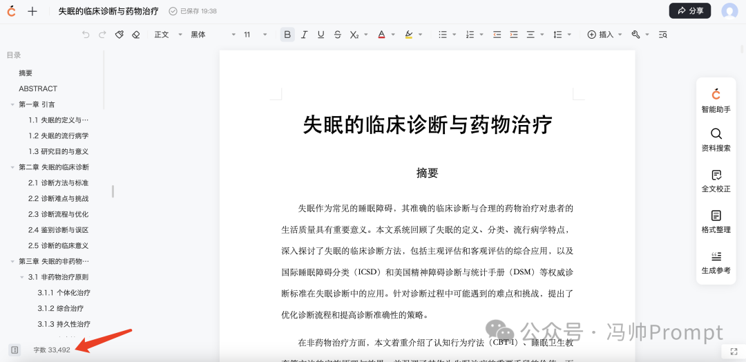
Task: Open the 资料搜索 search panel
Action: tap(716, 139)
